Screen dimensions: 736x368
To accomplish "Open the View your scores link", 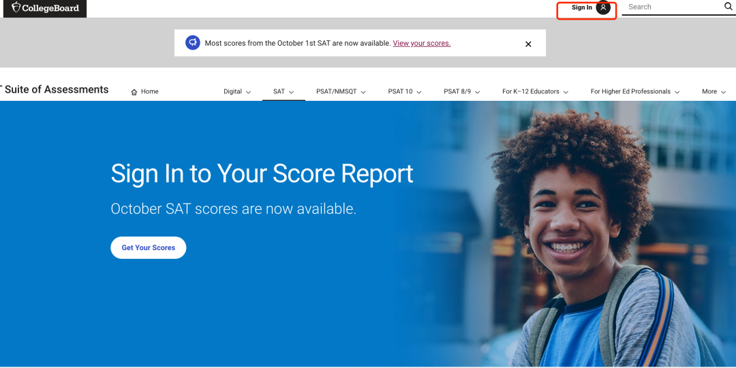I will (x=422, y=43).
